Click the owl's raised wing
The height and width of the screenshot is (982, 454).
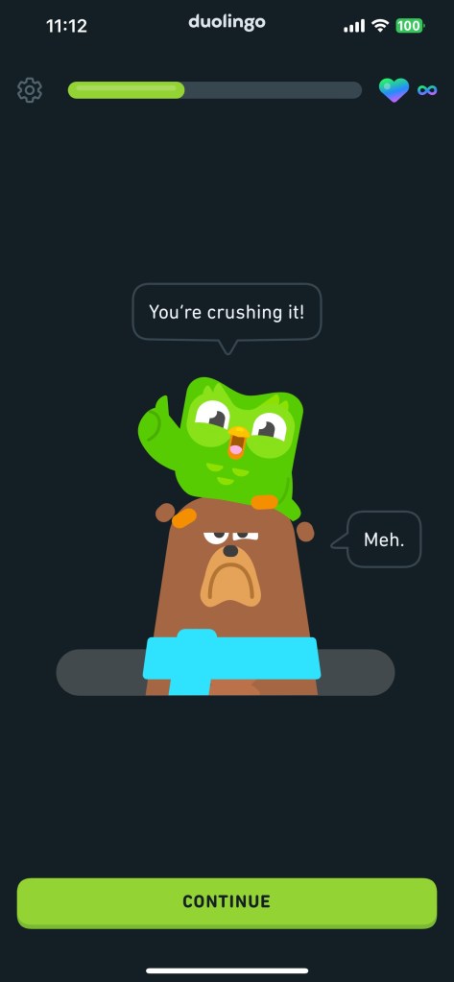click(157, 429)
